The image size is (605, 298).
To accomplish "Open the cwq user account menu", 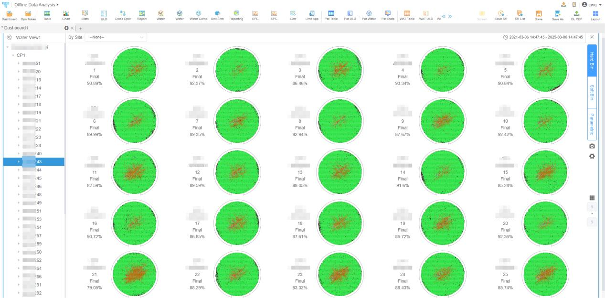I will [592, 4].
